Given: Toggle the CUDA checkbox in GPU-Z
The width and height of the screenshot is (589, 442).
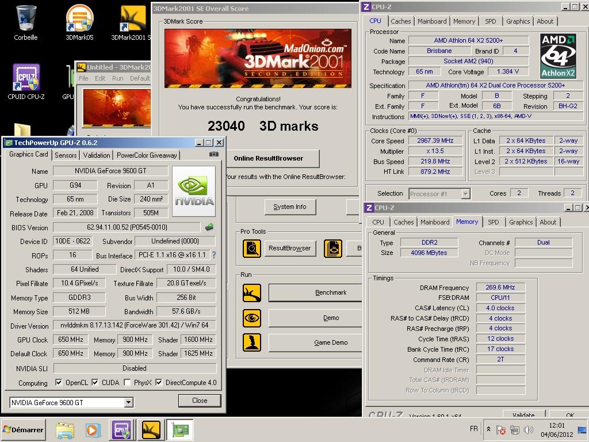Looking at the screenshot, I should (95, 382).
